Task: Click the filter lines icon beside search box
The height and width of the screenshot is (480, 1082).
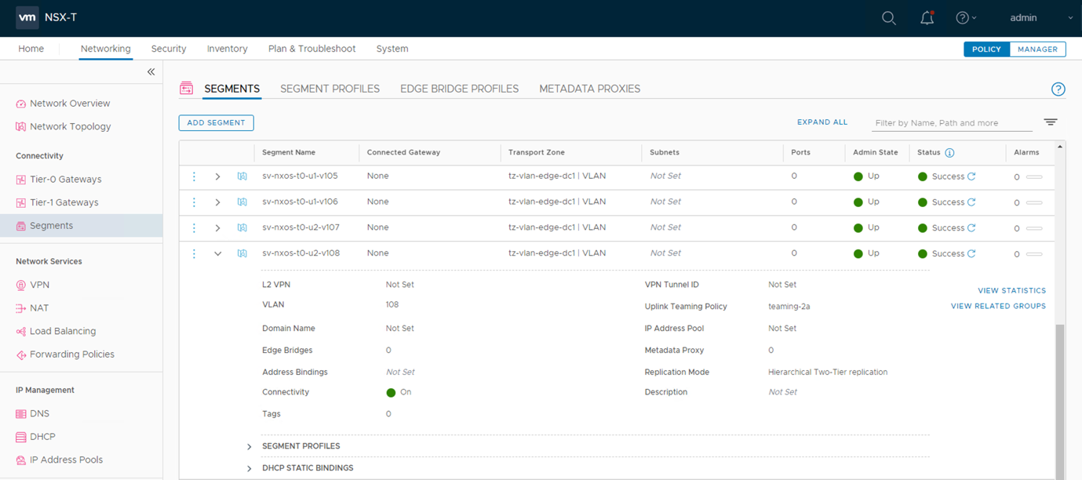Action: 1051,122
